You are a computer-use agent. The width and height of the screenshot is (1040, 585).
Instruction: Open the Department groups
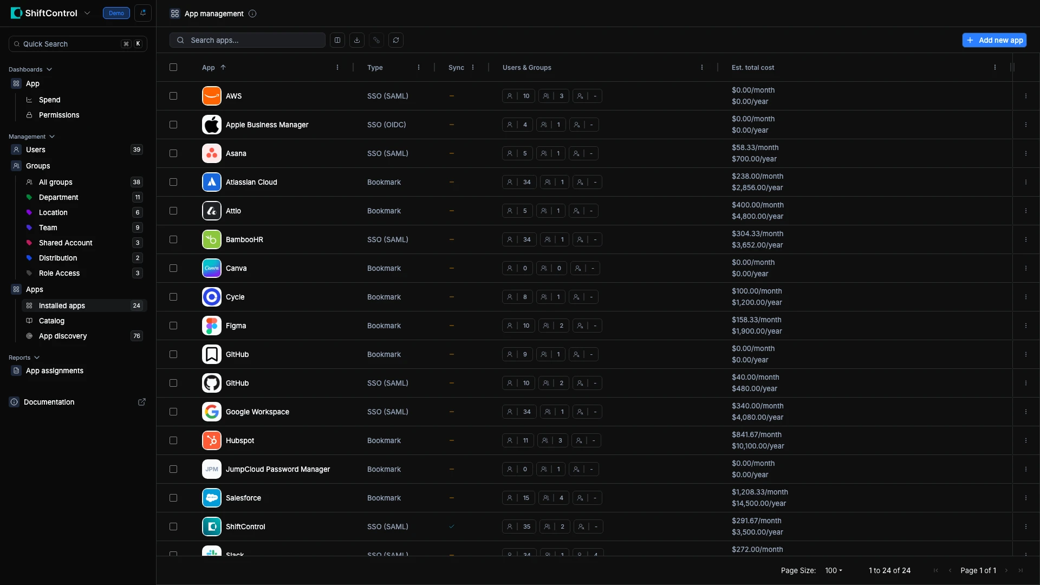pyautogui.click(x=84, y=197)
